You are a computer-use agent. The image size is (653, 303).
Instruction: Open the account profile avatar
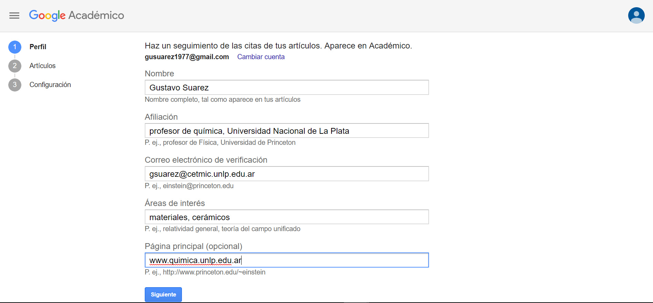pyautogui.click(x=636, y=15)
